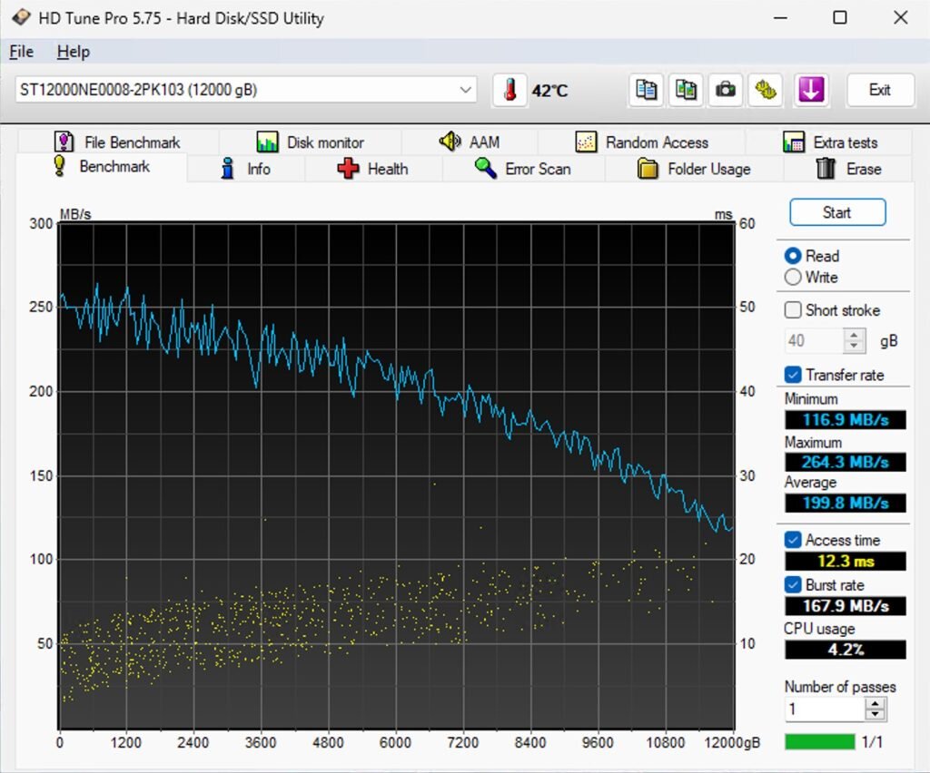Open options via the gears icon

tap(765, 90)
